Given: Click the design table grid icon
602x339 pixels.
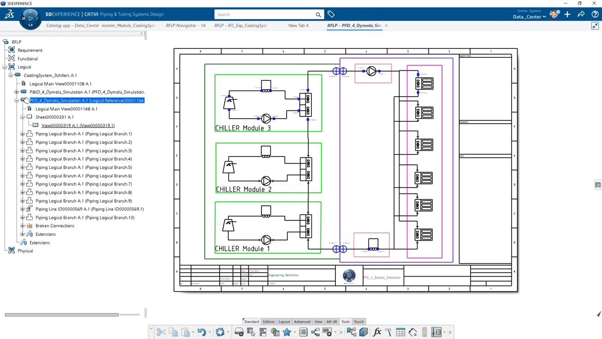Looking at the screenshot, I should click(x=400, y=332).
